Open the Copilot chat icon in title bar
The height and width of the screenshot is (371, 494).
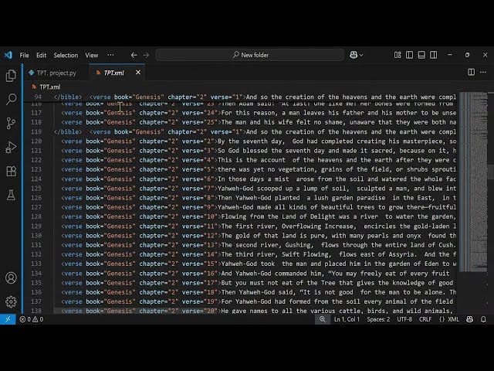click(354, 55)
